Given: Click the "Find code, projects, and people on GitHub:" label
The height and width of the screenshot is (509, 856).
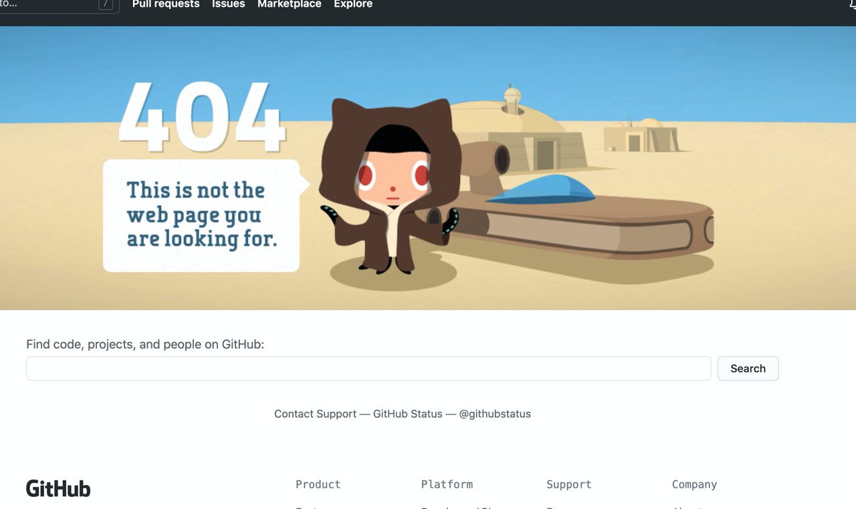Looking at the screenshot, I should [x=145, y=344].
